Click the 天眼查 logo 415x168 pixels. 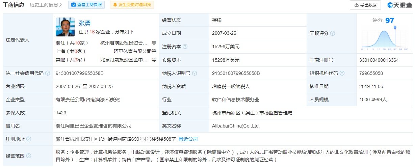pos(400,5)
